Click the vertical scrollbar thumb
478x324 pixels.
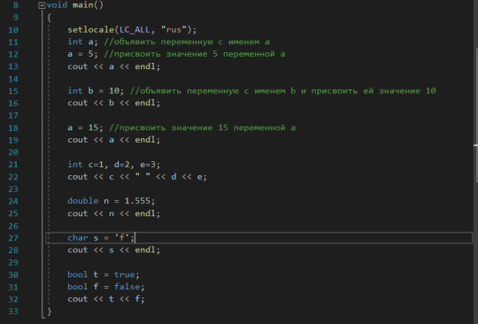pos(476,115)
